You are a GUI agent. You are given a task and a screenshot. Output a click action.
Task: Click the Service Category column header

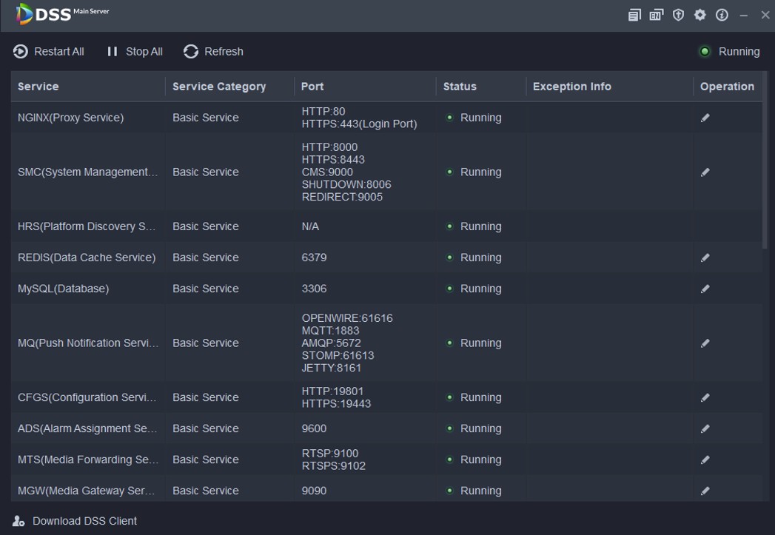[219, 87]
